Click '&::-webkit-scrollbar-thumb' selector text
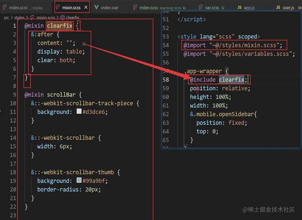The image size is (302, 220). [x=72, y=172]
